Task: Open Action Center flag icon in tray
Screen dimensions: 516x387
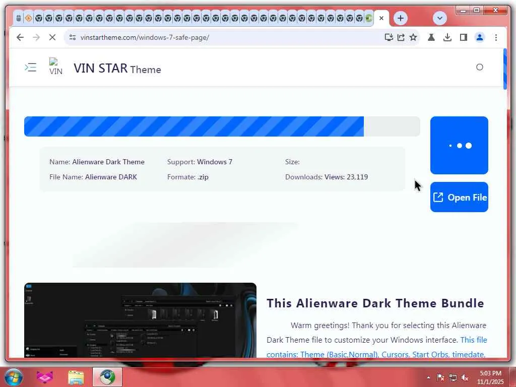Action: pyautogui.click(x=440, y=377)
